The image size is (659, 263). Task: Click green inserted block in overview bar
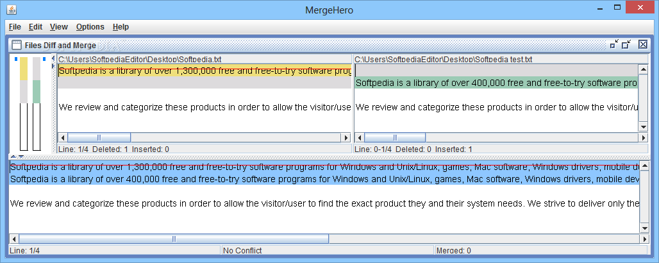point(36,91)
